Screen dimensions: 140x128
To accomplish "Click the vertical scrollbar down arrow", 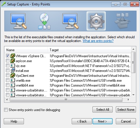I will coord(133,95).
